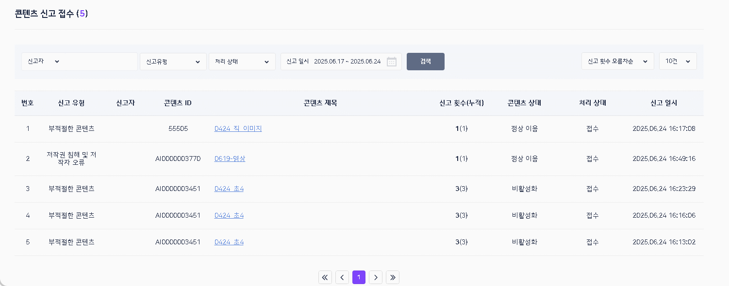Screen dimensions: 729x286
Task: Select page 1 in pagination
Action: point(359,277)
